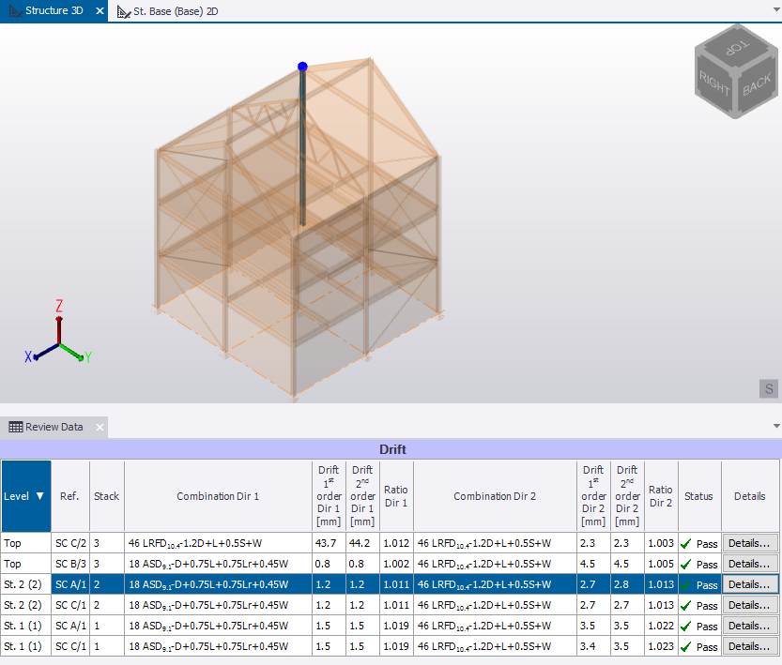Open the Review Data panel dropdown arrow
782x665 pixels.
[774, 427]
